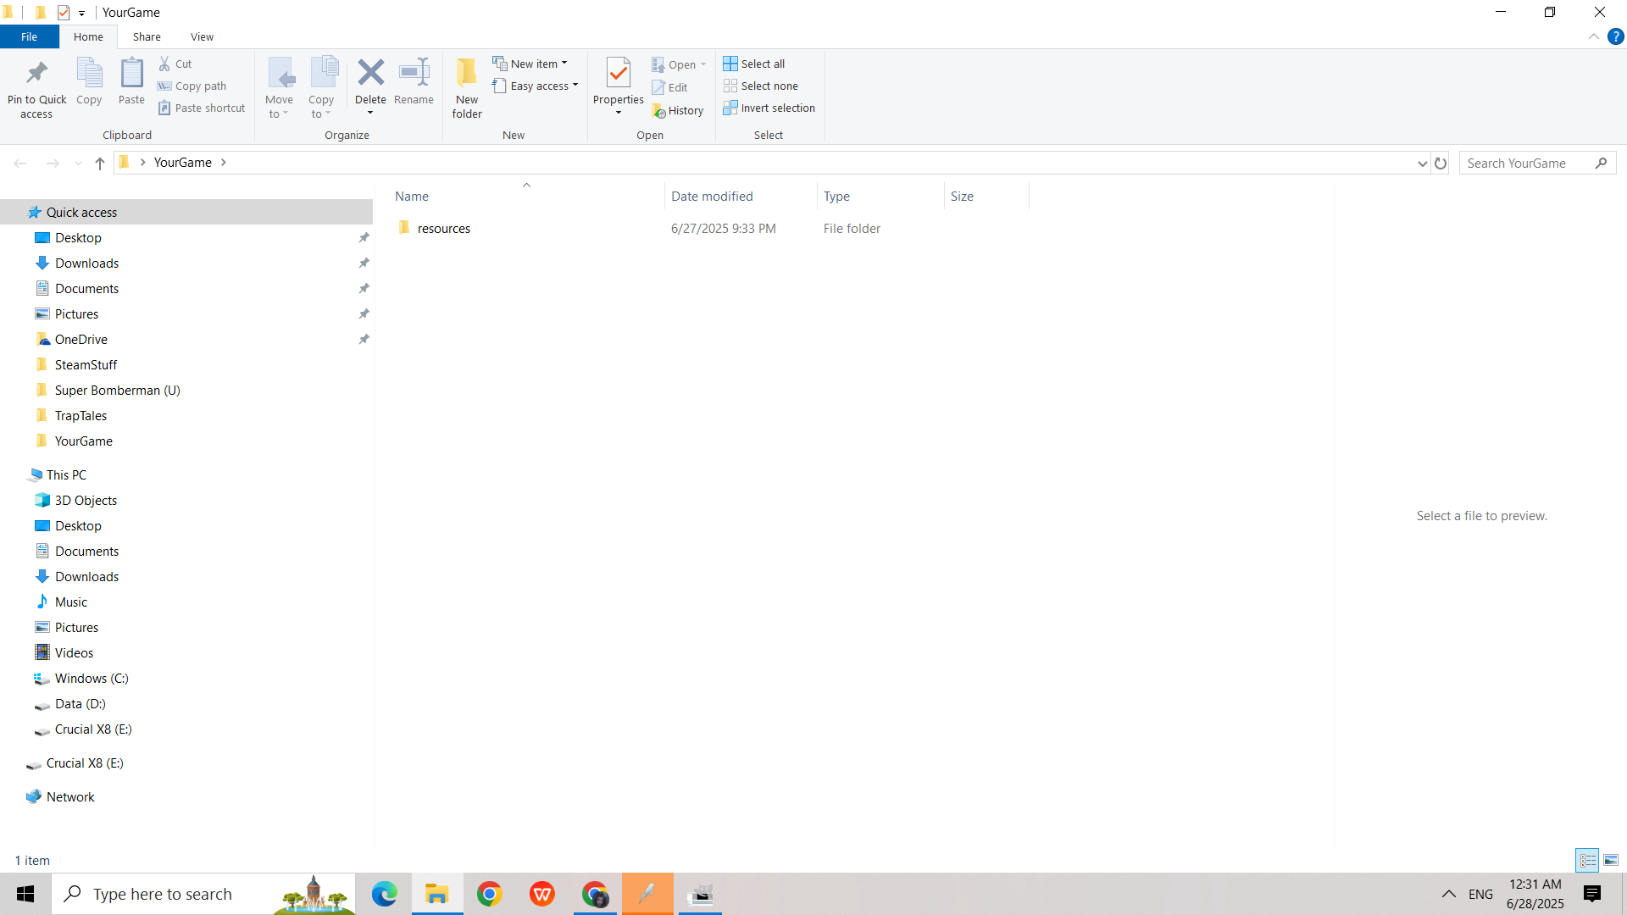1627x915 pixels.
Task: Click Select all
Action: pyautogui.click(x=754, y=64)
